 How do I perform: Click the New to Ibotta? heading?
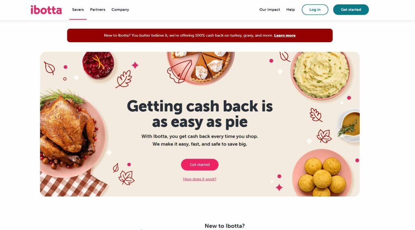tap(225, 226)
